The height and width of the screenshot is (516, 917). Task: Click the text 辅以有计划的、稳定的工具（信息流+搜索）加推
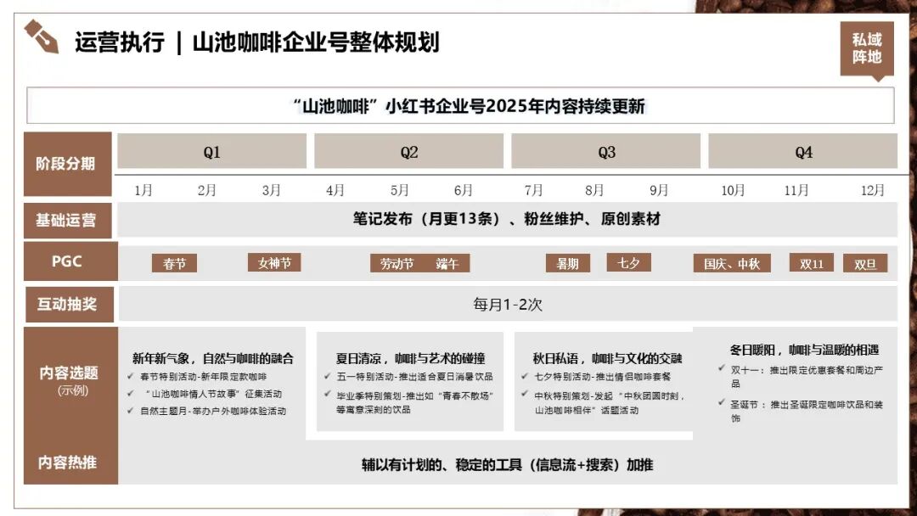(x=507, y=465)
